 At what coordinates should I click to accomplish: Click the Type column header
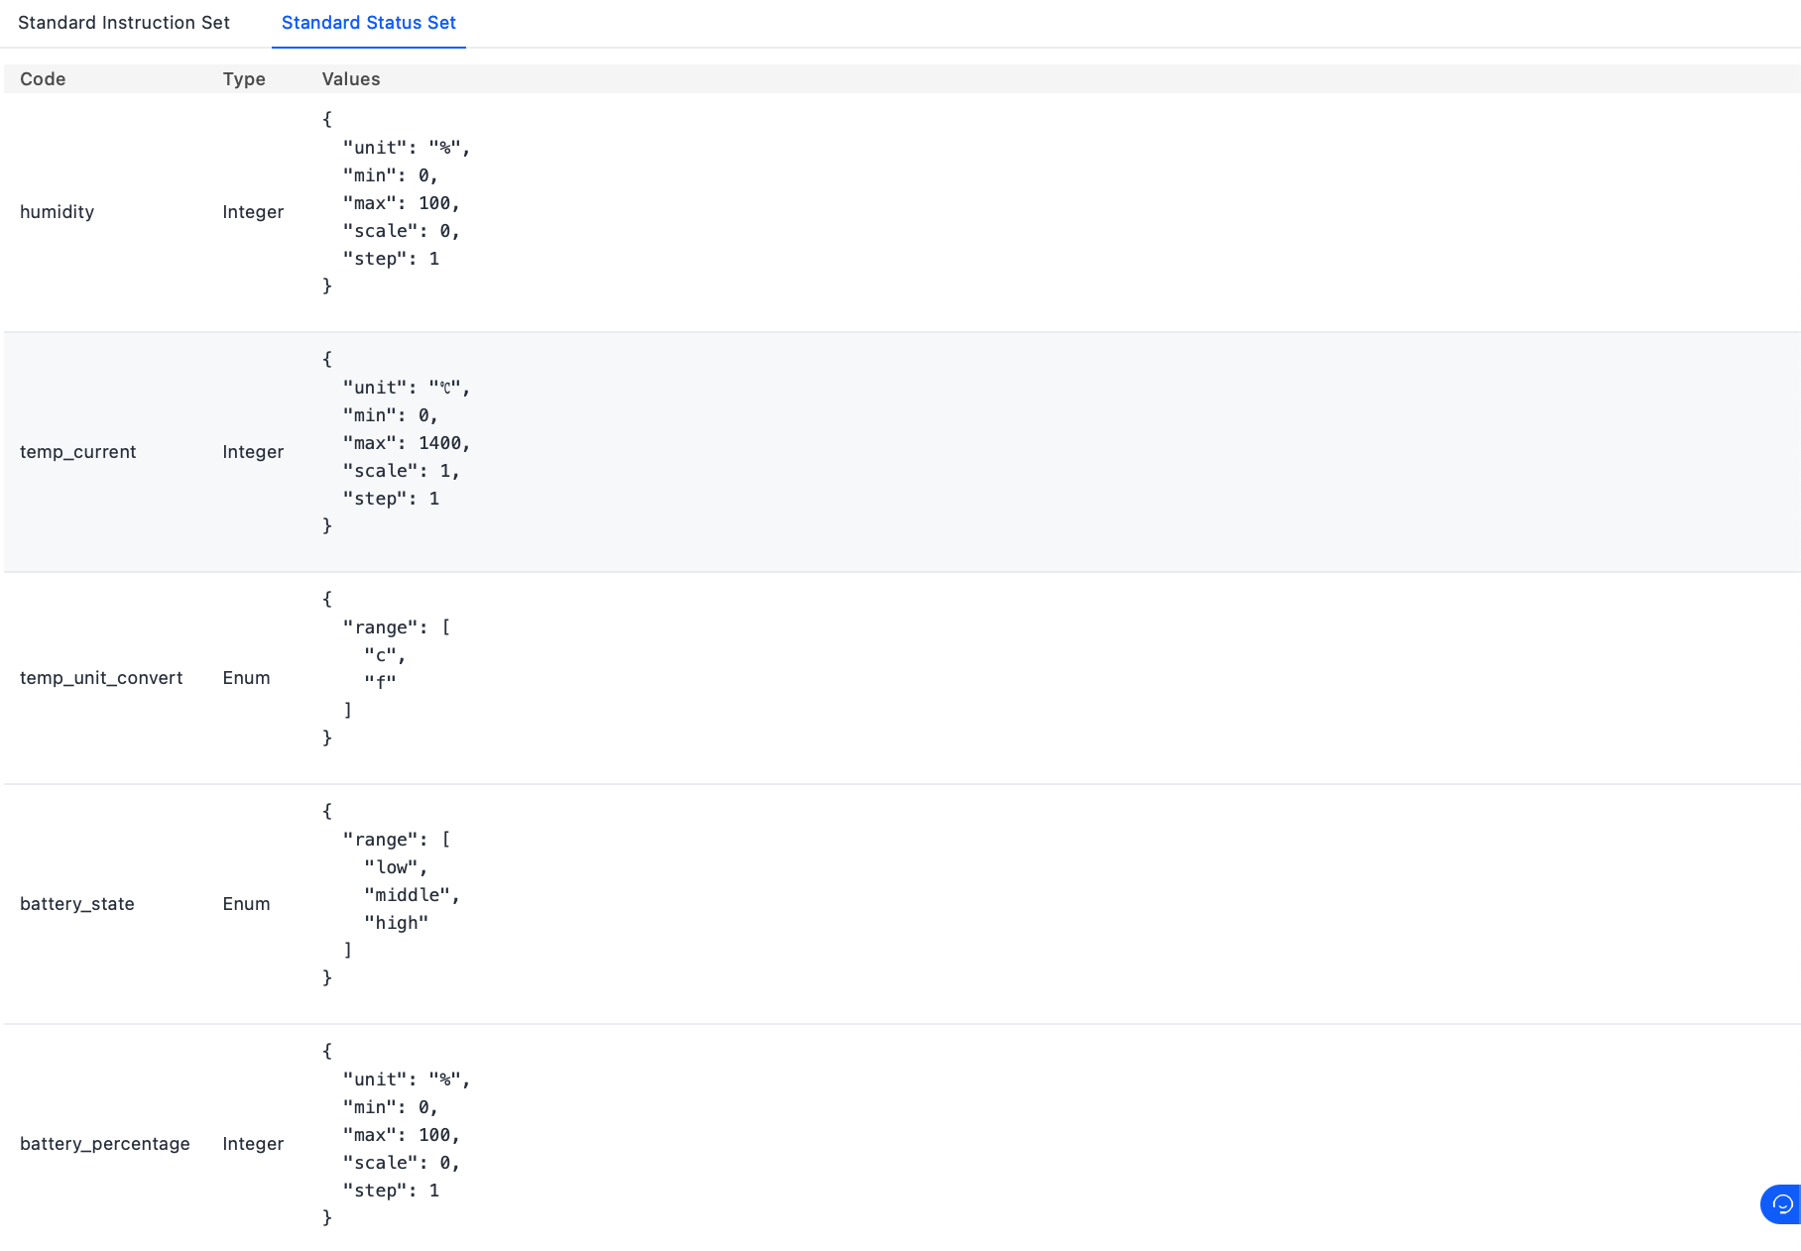(x=244, y=79)
